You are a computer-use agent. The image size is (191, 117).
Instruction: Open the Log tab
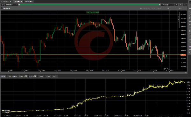point(54,76)
